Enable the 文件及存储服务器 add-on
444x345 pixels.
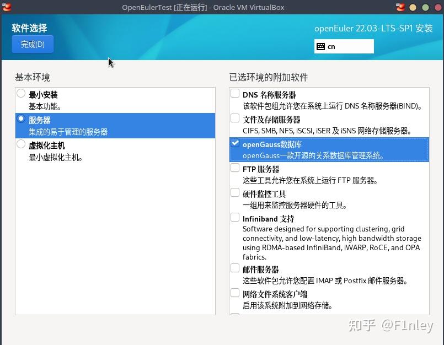[235, 117]
